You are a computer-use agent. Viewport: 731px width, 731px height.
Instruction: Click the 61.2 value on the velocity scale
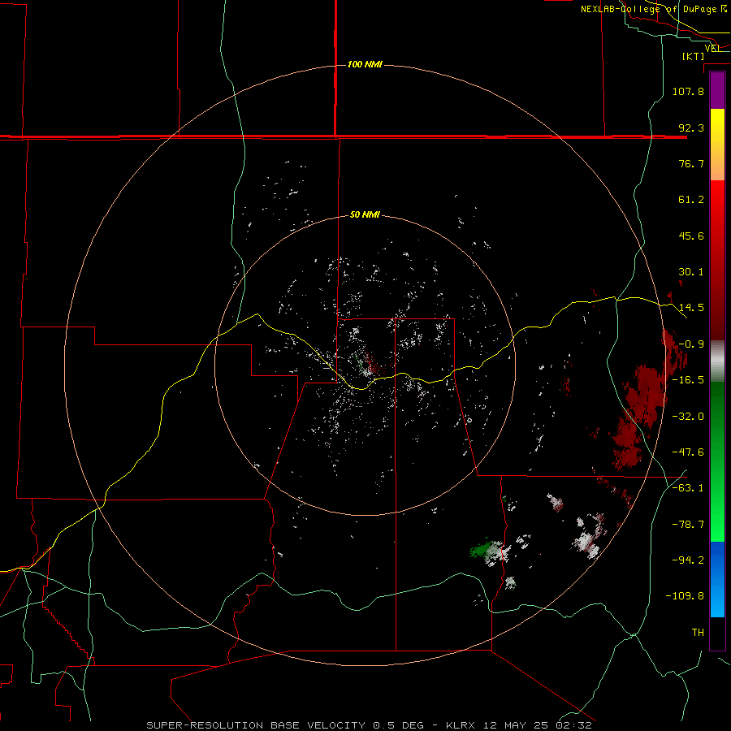pos(691,200)
